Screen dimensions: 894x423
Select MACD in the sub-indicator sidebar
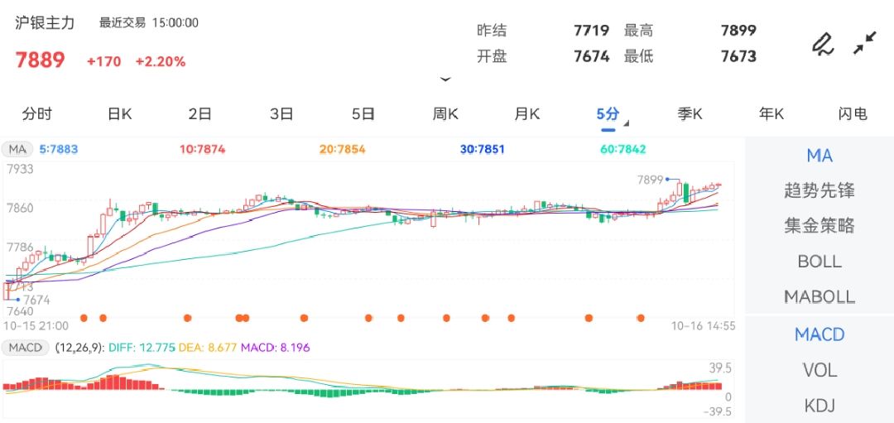[x=819, y=334]
